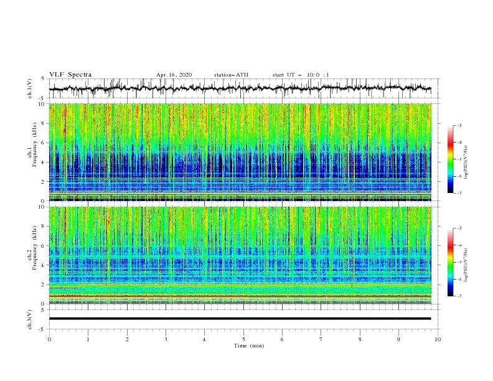This screenshot has width=493, height=381.
Task: Click the 'ch.1(V)' waveform axis label
Action: click(x=30, y=88)
